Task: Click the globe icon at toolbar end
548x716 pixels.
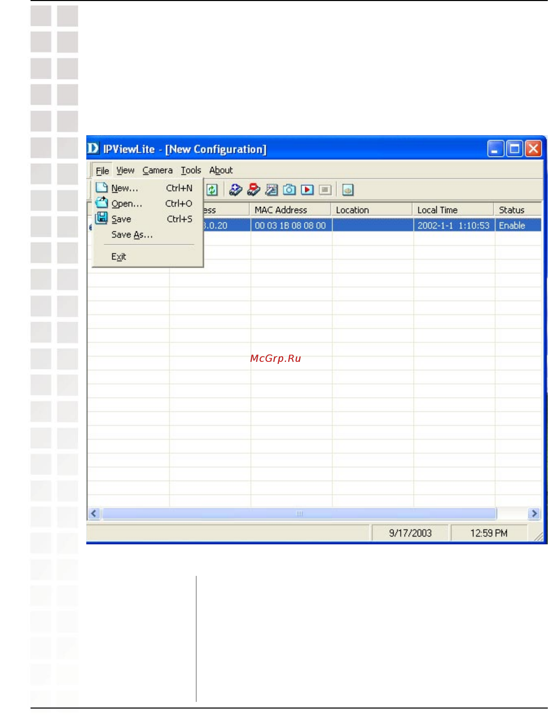Action: tap(348, 190)
